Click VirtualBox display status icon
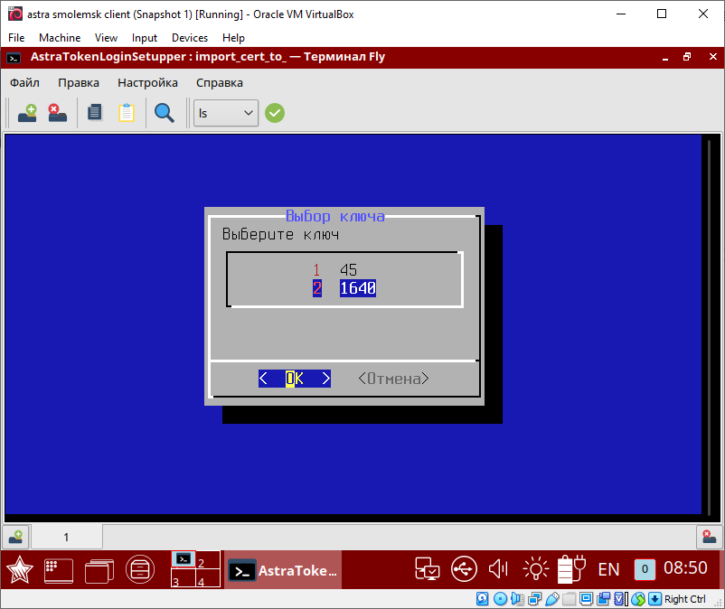The image size is (725, 609). pos(587,599)
